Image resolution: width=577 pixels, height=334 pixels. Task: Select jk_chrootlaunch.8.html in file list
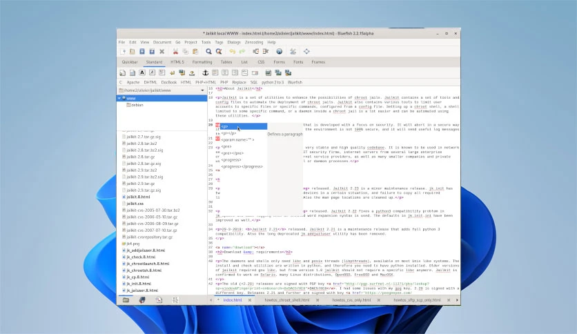[x=148, y=264]
